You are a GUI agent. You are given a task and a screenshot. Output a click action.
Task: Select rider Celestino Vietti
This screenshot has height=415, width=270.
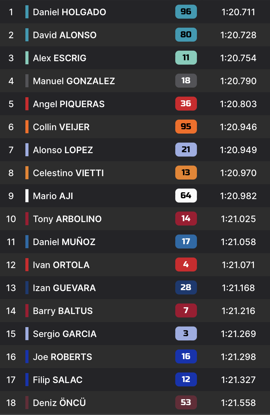[x=68, y=173]
